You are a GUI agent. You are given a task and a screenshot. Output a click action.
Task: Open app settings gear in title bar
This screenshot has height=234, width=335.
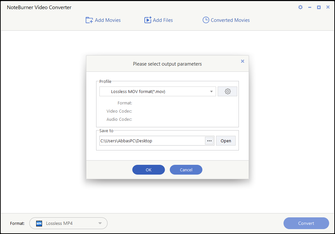coord(300,7)
